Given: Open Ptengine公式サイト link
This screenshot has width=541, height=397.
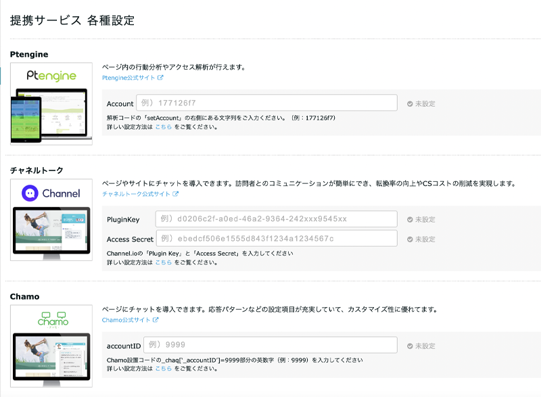Looking at the screenshot, I should click(128, 78).
